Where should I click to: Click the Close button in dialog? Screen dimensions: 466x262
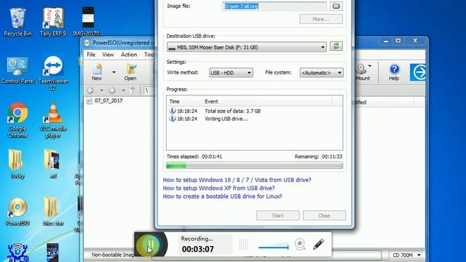(x=324, y=215)
